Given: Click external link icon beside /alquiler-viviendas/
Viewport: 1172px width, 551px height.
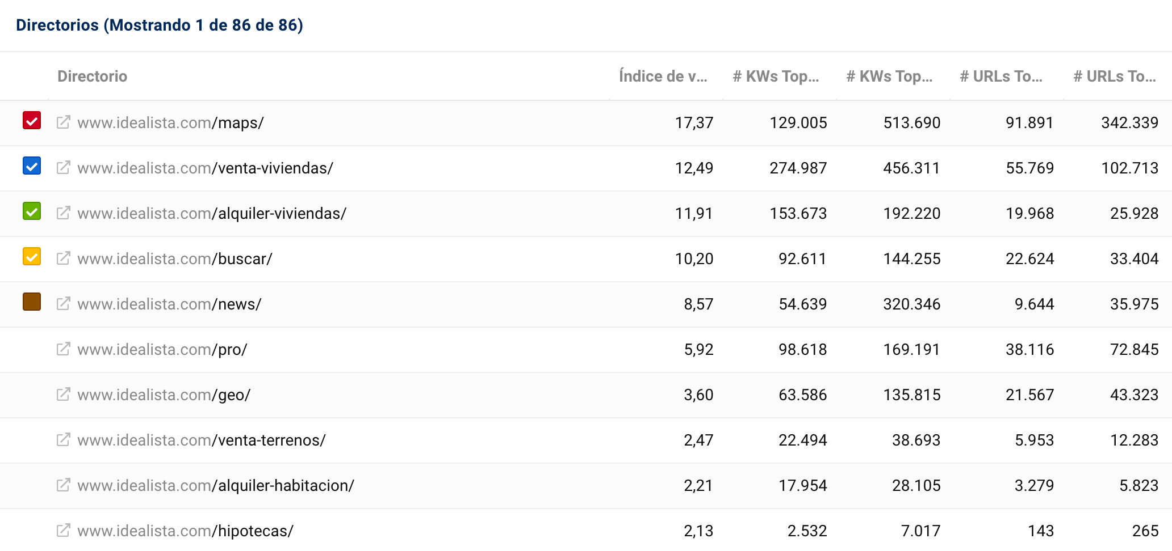Looking at the screenshot, I should click(x=63, y=213).
